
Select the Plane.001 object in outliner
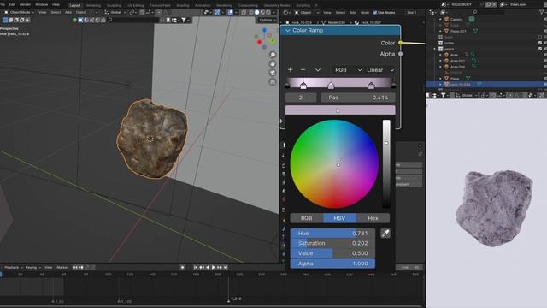(x=458, y=31)
